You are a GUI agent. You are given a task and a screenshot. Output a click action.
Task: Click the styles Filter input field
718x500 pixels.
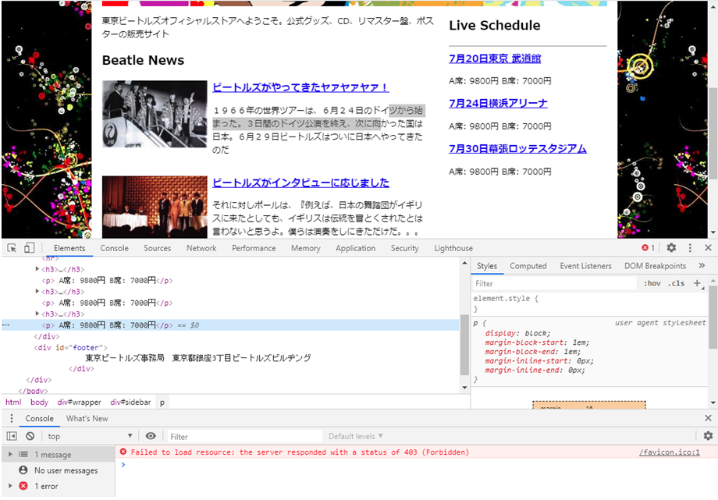pos(554,283)
